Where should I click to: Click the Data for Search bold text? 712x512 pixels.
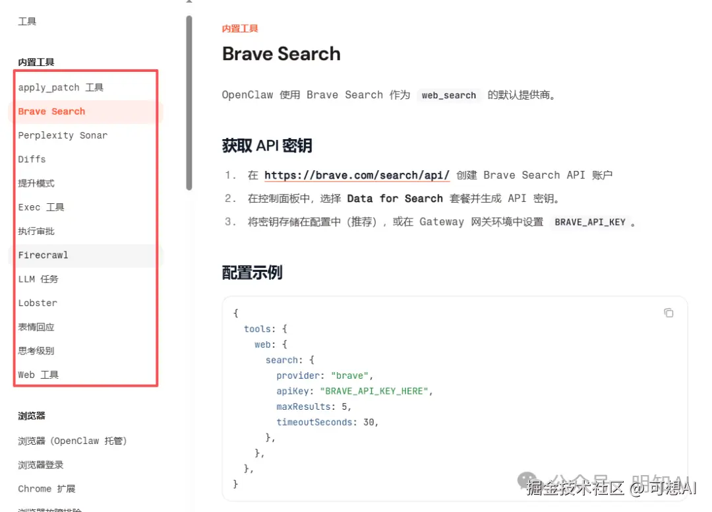395,199
